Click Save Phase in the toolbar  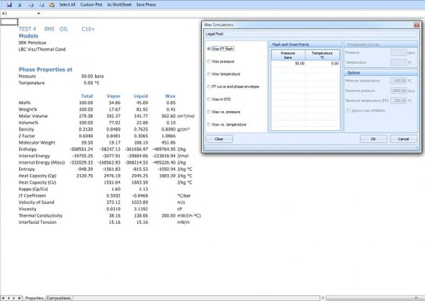146,4
